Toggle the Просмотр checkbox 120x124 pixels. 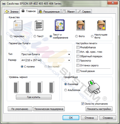[78, 61]
